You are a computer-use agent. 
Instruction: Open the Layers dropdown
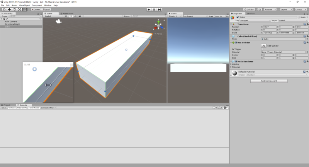[286, 9]
